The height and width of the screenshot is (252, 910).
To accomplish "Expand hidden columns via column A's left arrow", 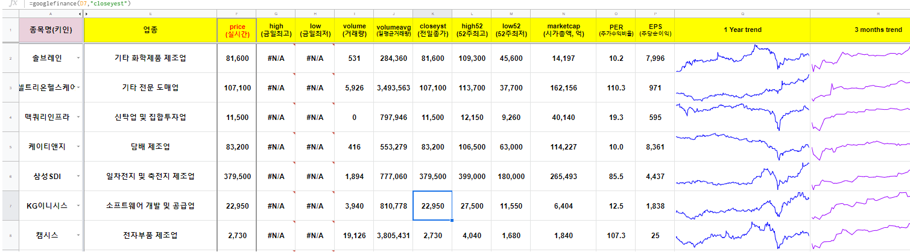I will point(80,13).
